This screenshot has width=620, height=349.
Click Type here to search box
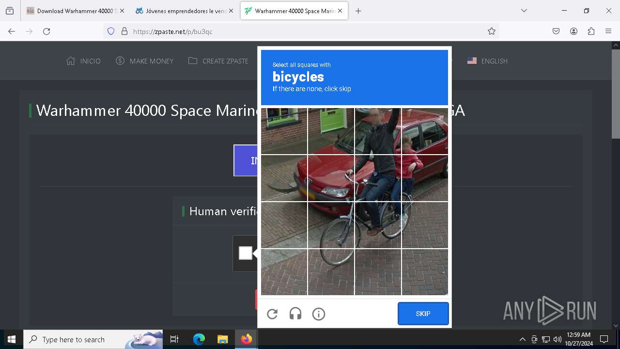(93, 339)
